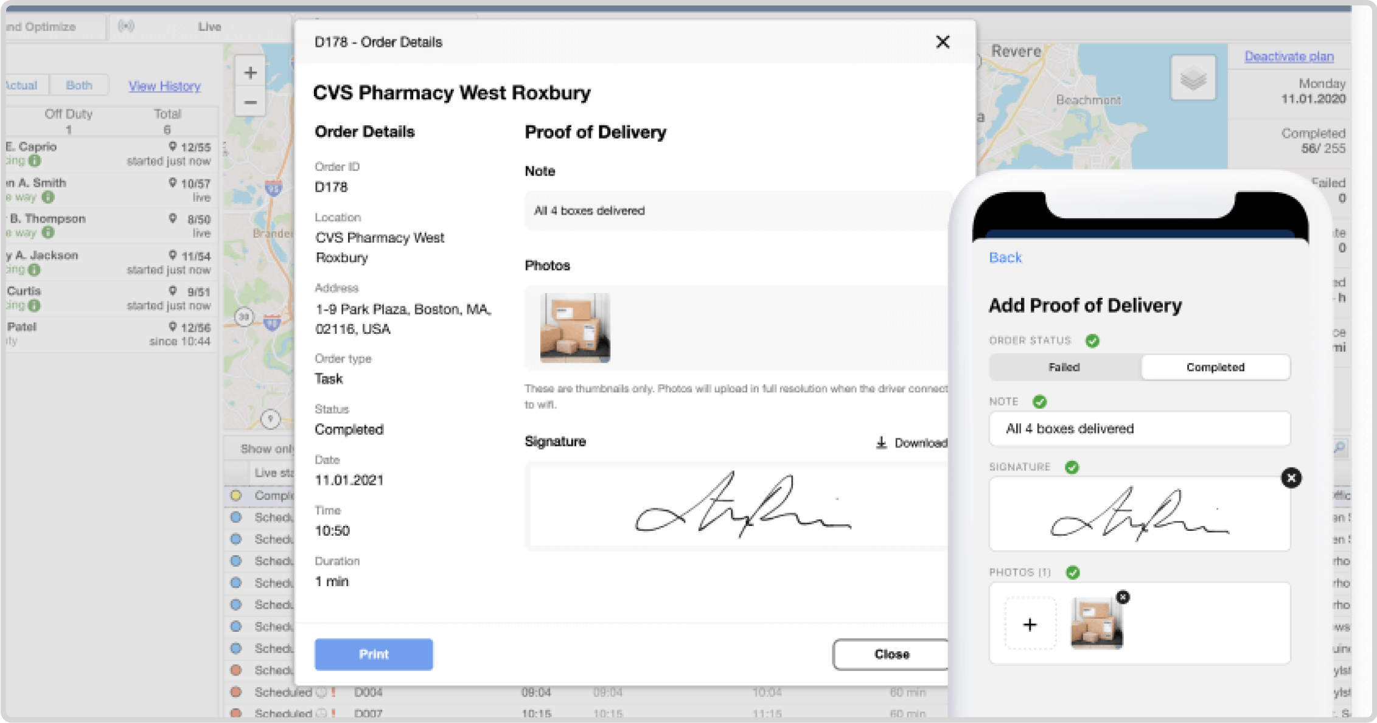
Task: Close the D178 Order Details dialog with X
Action: [943, 42]
